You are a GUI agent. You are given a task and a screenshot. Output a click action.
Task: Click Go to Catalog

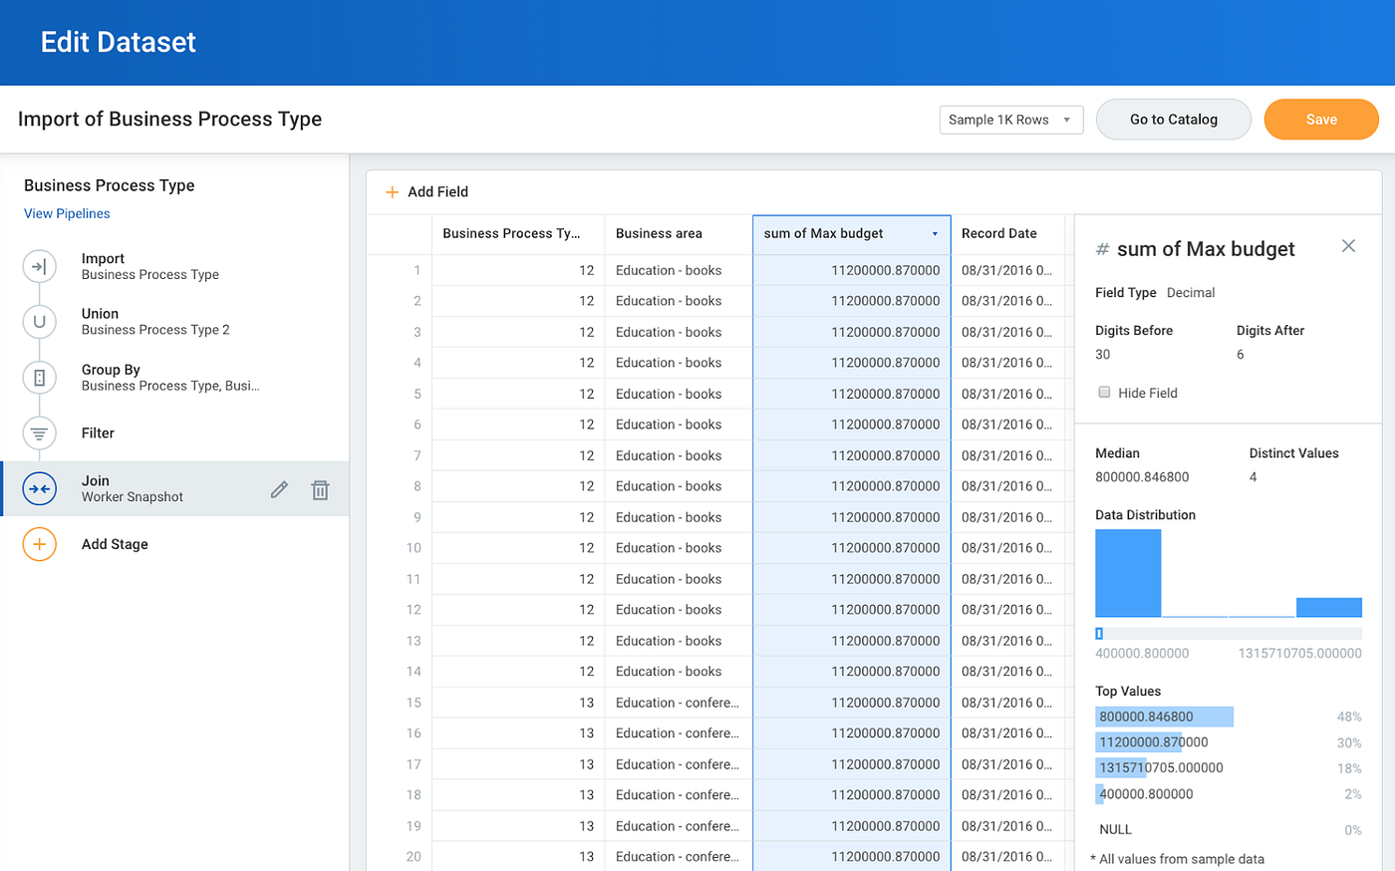pyautogui.click(x=1173, y=119)
